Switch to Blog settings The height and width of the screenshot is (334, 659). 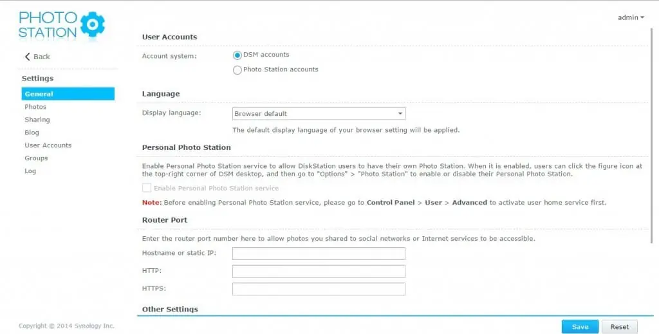[x=32, y=133]
